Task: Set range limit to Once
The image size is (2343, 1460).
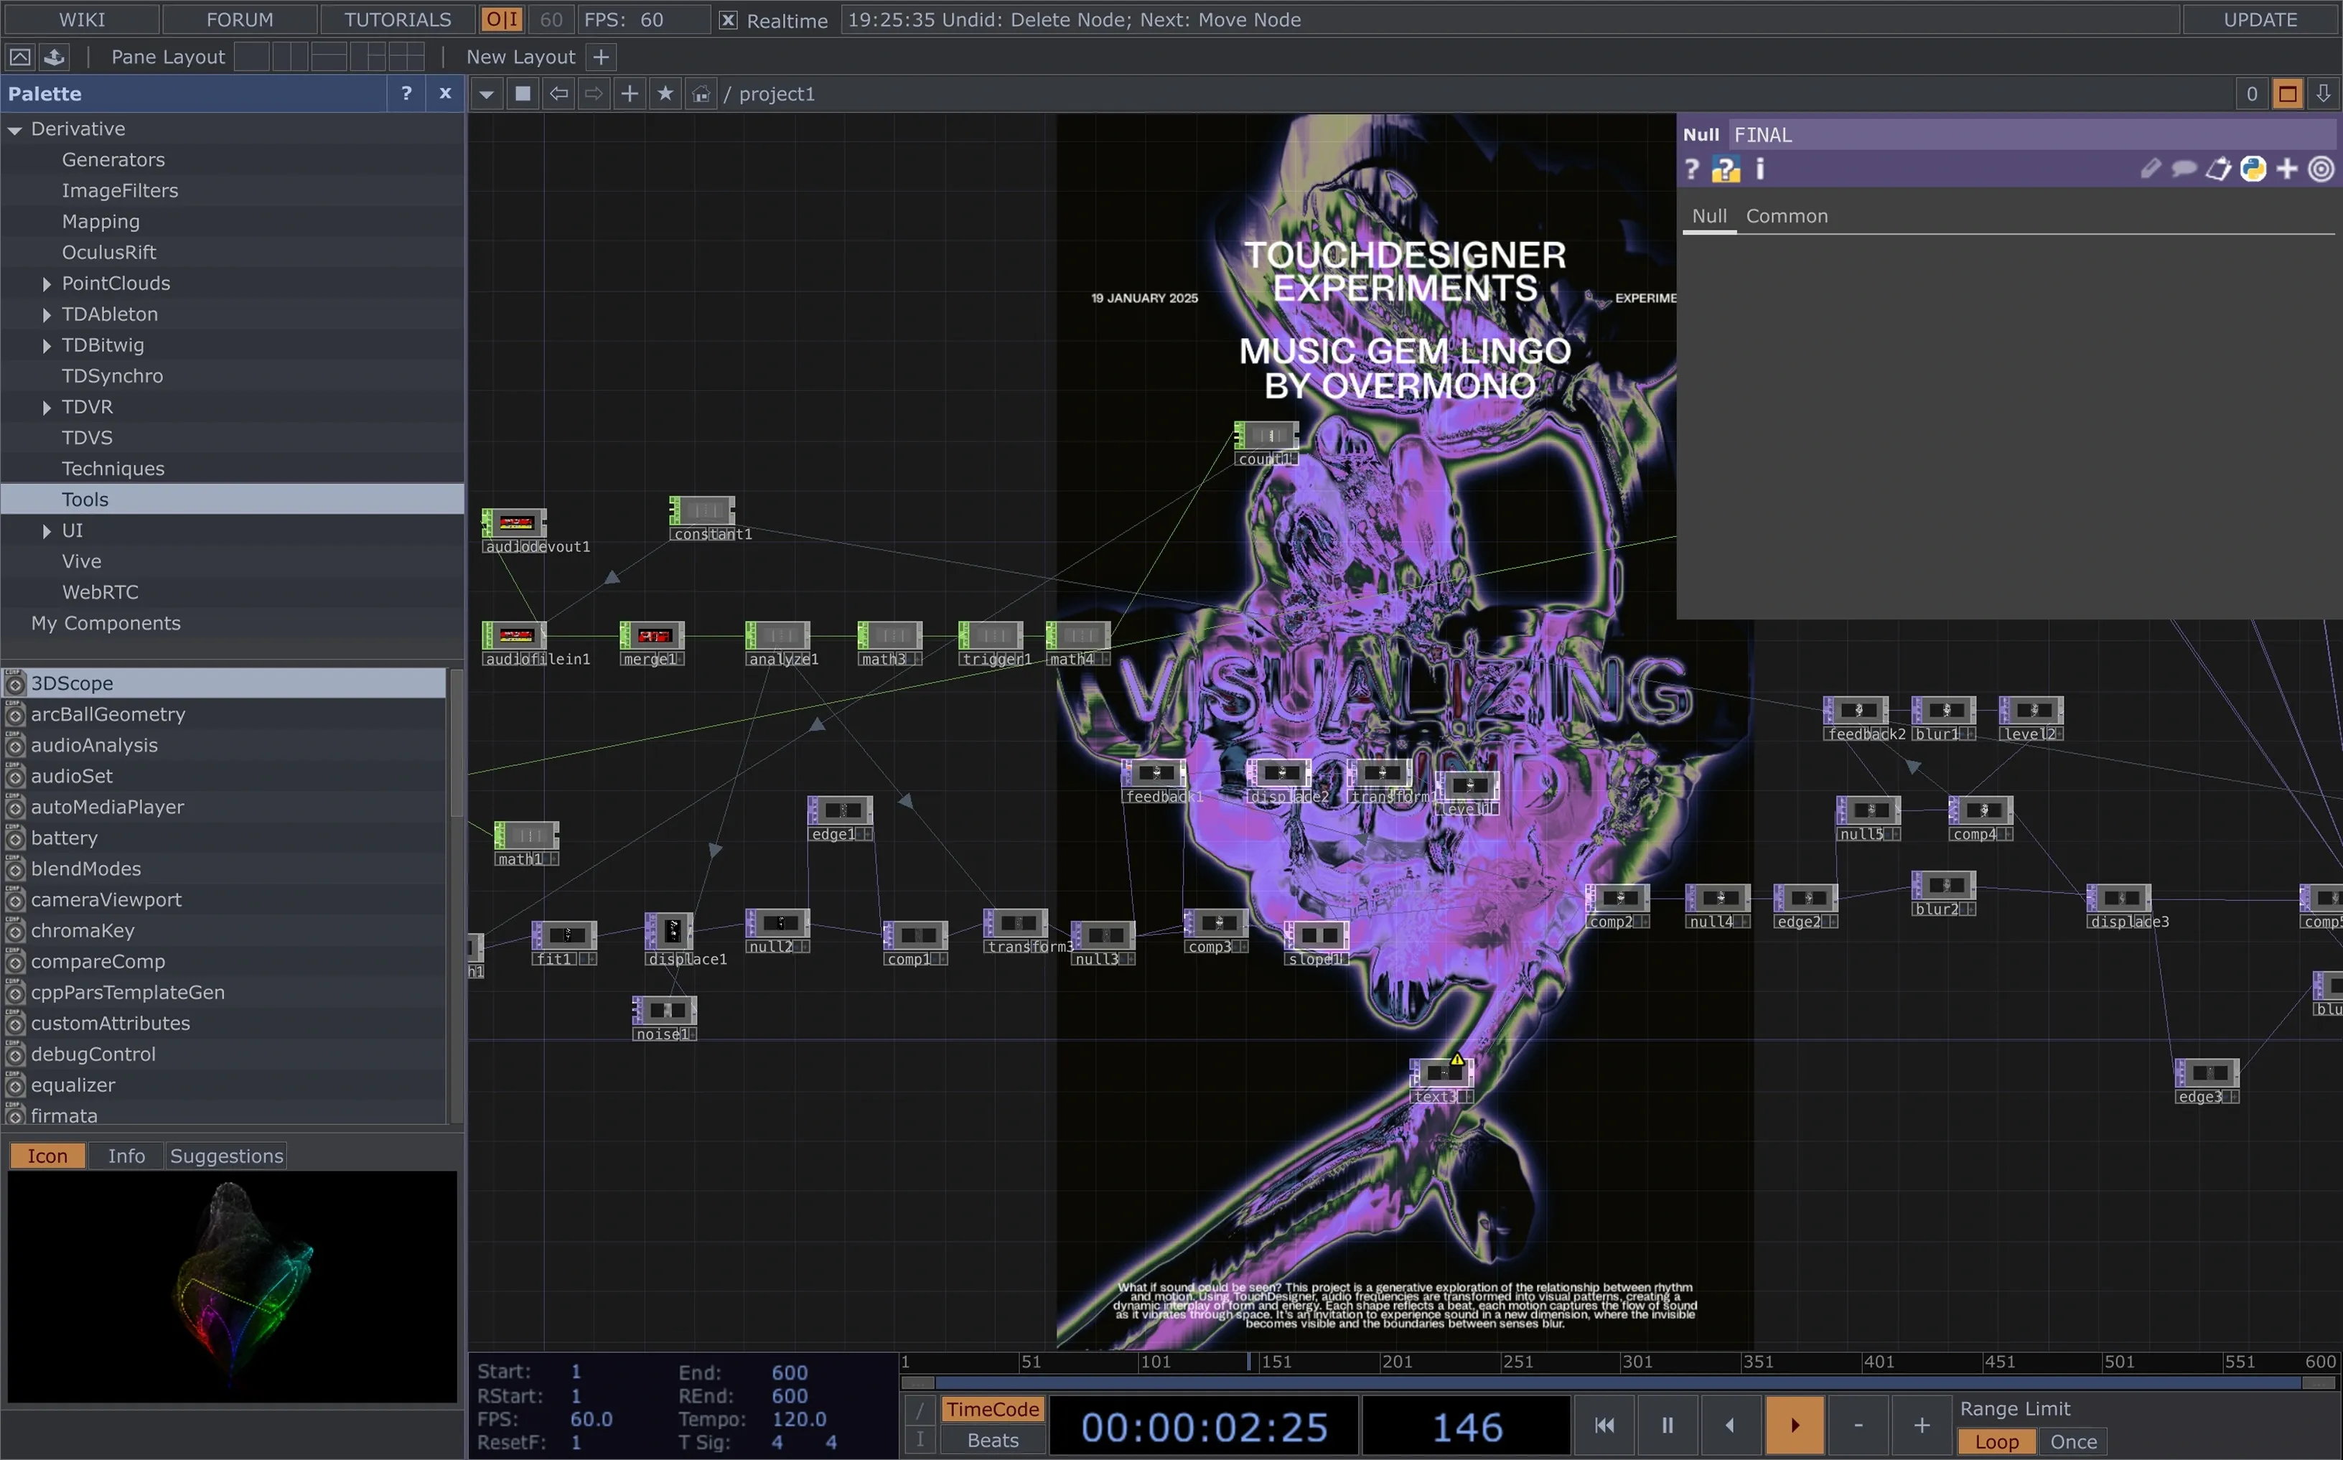Action: [2072, 1441]
